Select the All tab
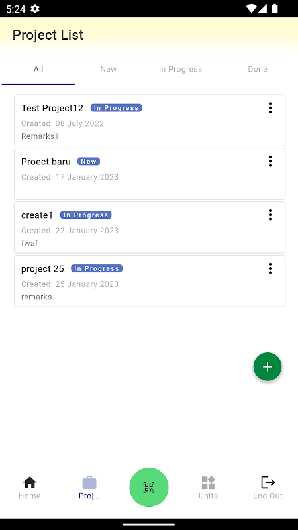The width and height of the screenshot is (298, 530). [x=38, y=69]
